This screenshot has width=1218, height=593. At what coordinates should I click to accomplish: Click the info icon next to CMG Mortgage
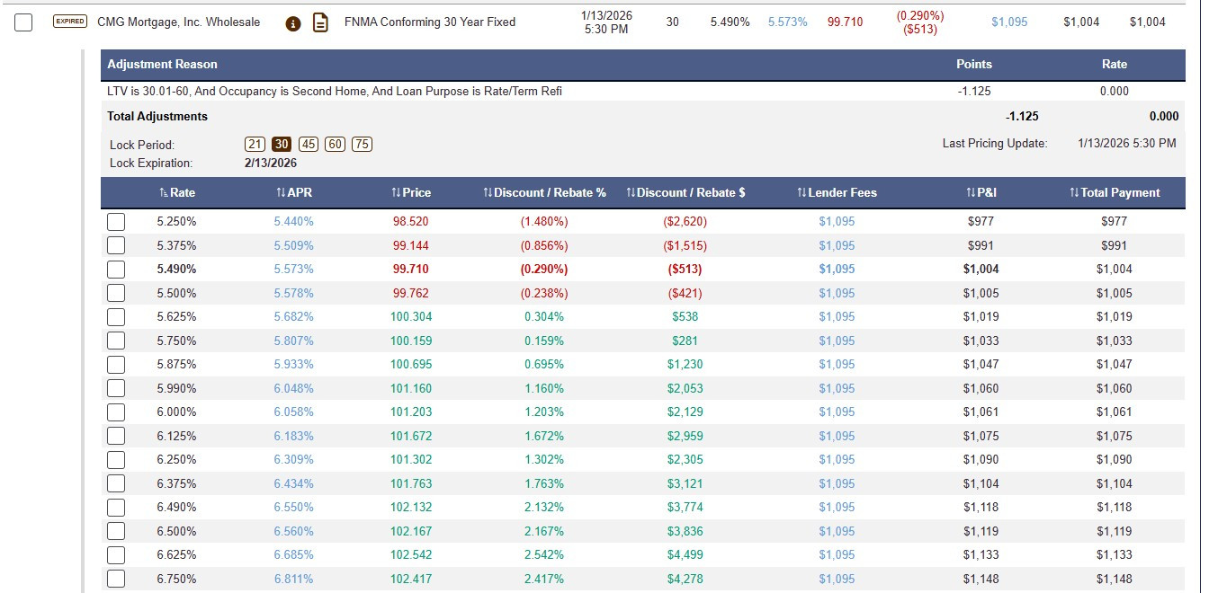(292, 22)
